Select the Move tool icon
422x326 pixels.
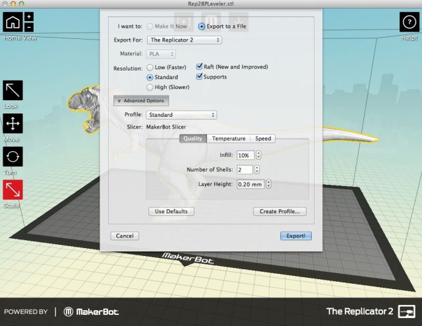(13, 123)
